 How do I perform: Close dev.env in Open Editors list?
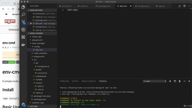(31, 23)
